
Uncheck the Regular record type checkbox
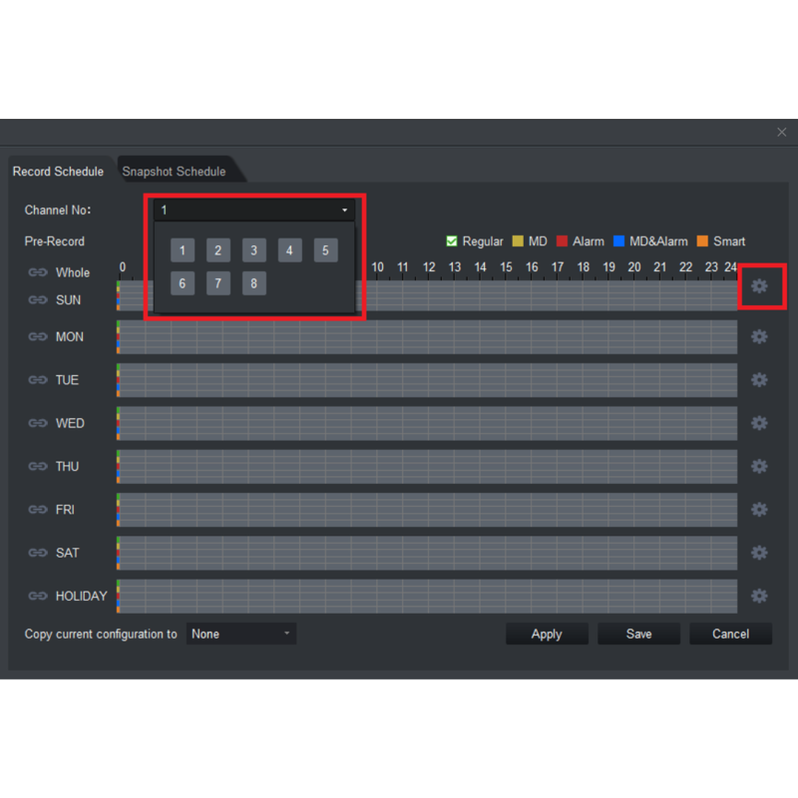pyautogui.click(x=451, y=241)
